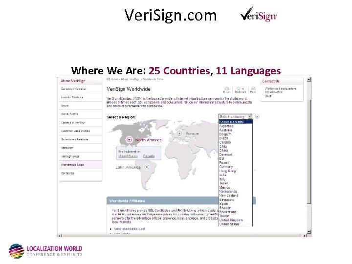Click the Latin America map label
Screen dimensions: 352x264
point(128,167)
